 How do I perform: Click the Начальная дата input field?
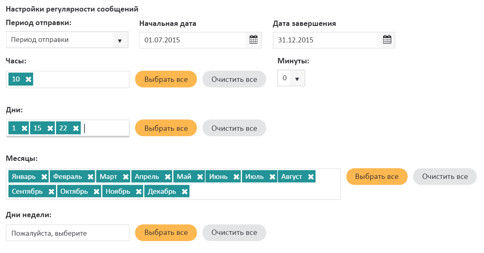point(193,40)
